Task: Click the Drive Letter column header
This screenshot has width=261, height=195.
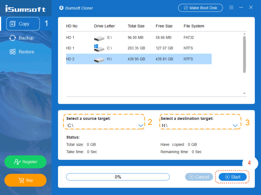Action: (x=104, y=26)
